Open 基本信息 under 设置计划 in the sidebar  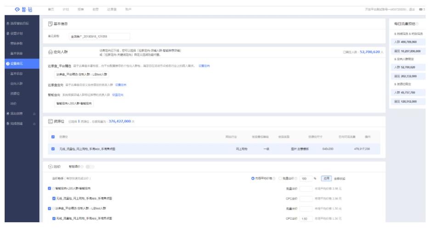[x=17, y=54]
